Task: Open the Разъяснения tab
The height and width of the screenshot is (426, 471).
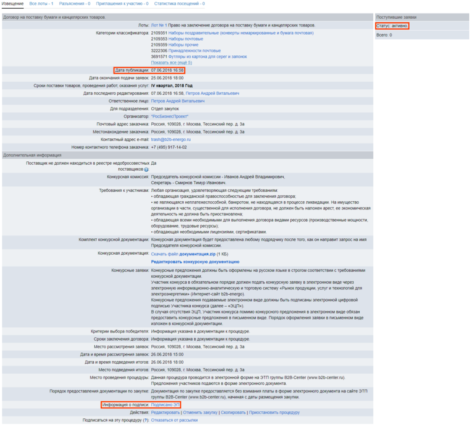Action: point(74,4)
